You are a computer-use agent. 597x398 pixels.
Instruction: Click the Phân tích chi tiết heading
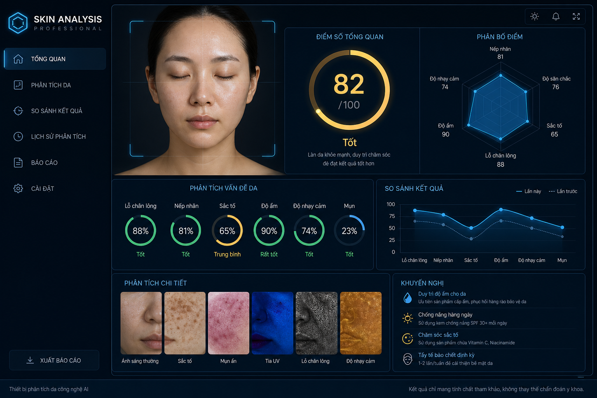(155, 283)
